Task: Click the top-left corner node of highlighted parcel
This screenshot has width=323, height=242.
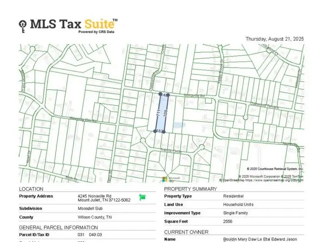Action: click(x=160, y=94)
